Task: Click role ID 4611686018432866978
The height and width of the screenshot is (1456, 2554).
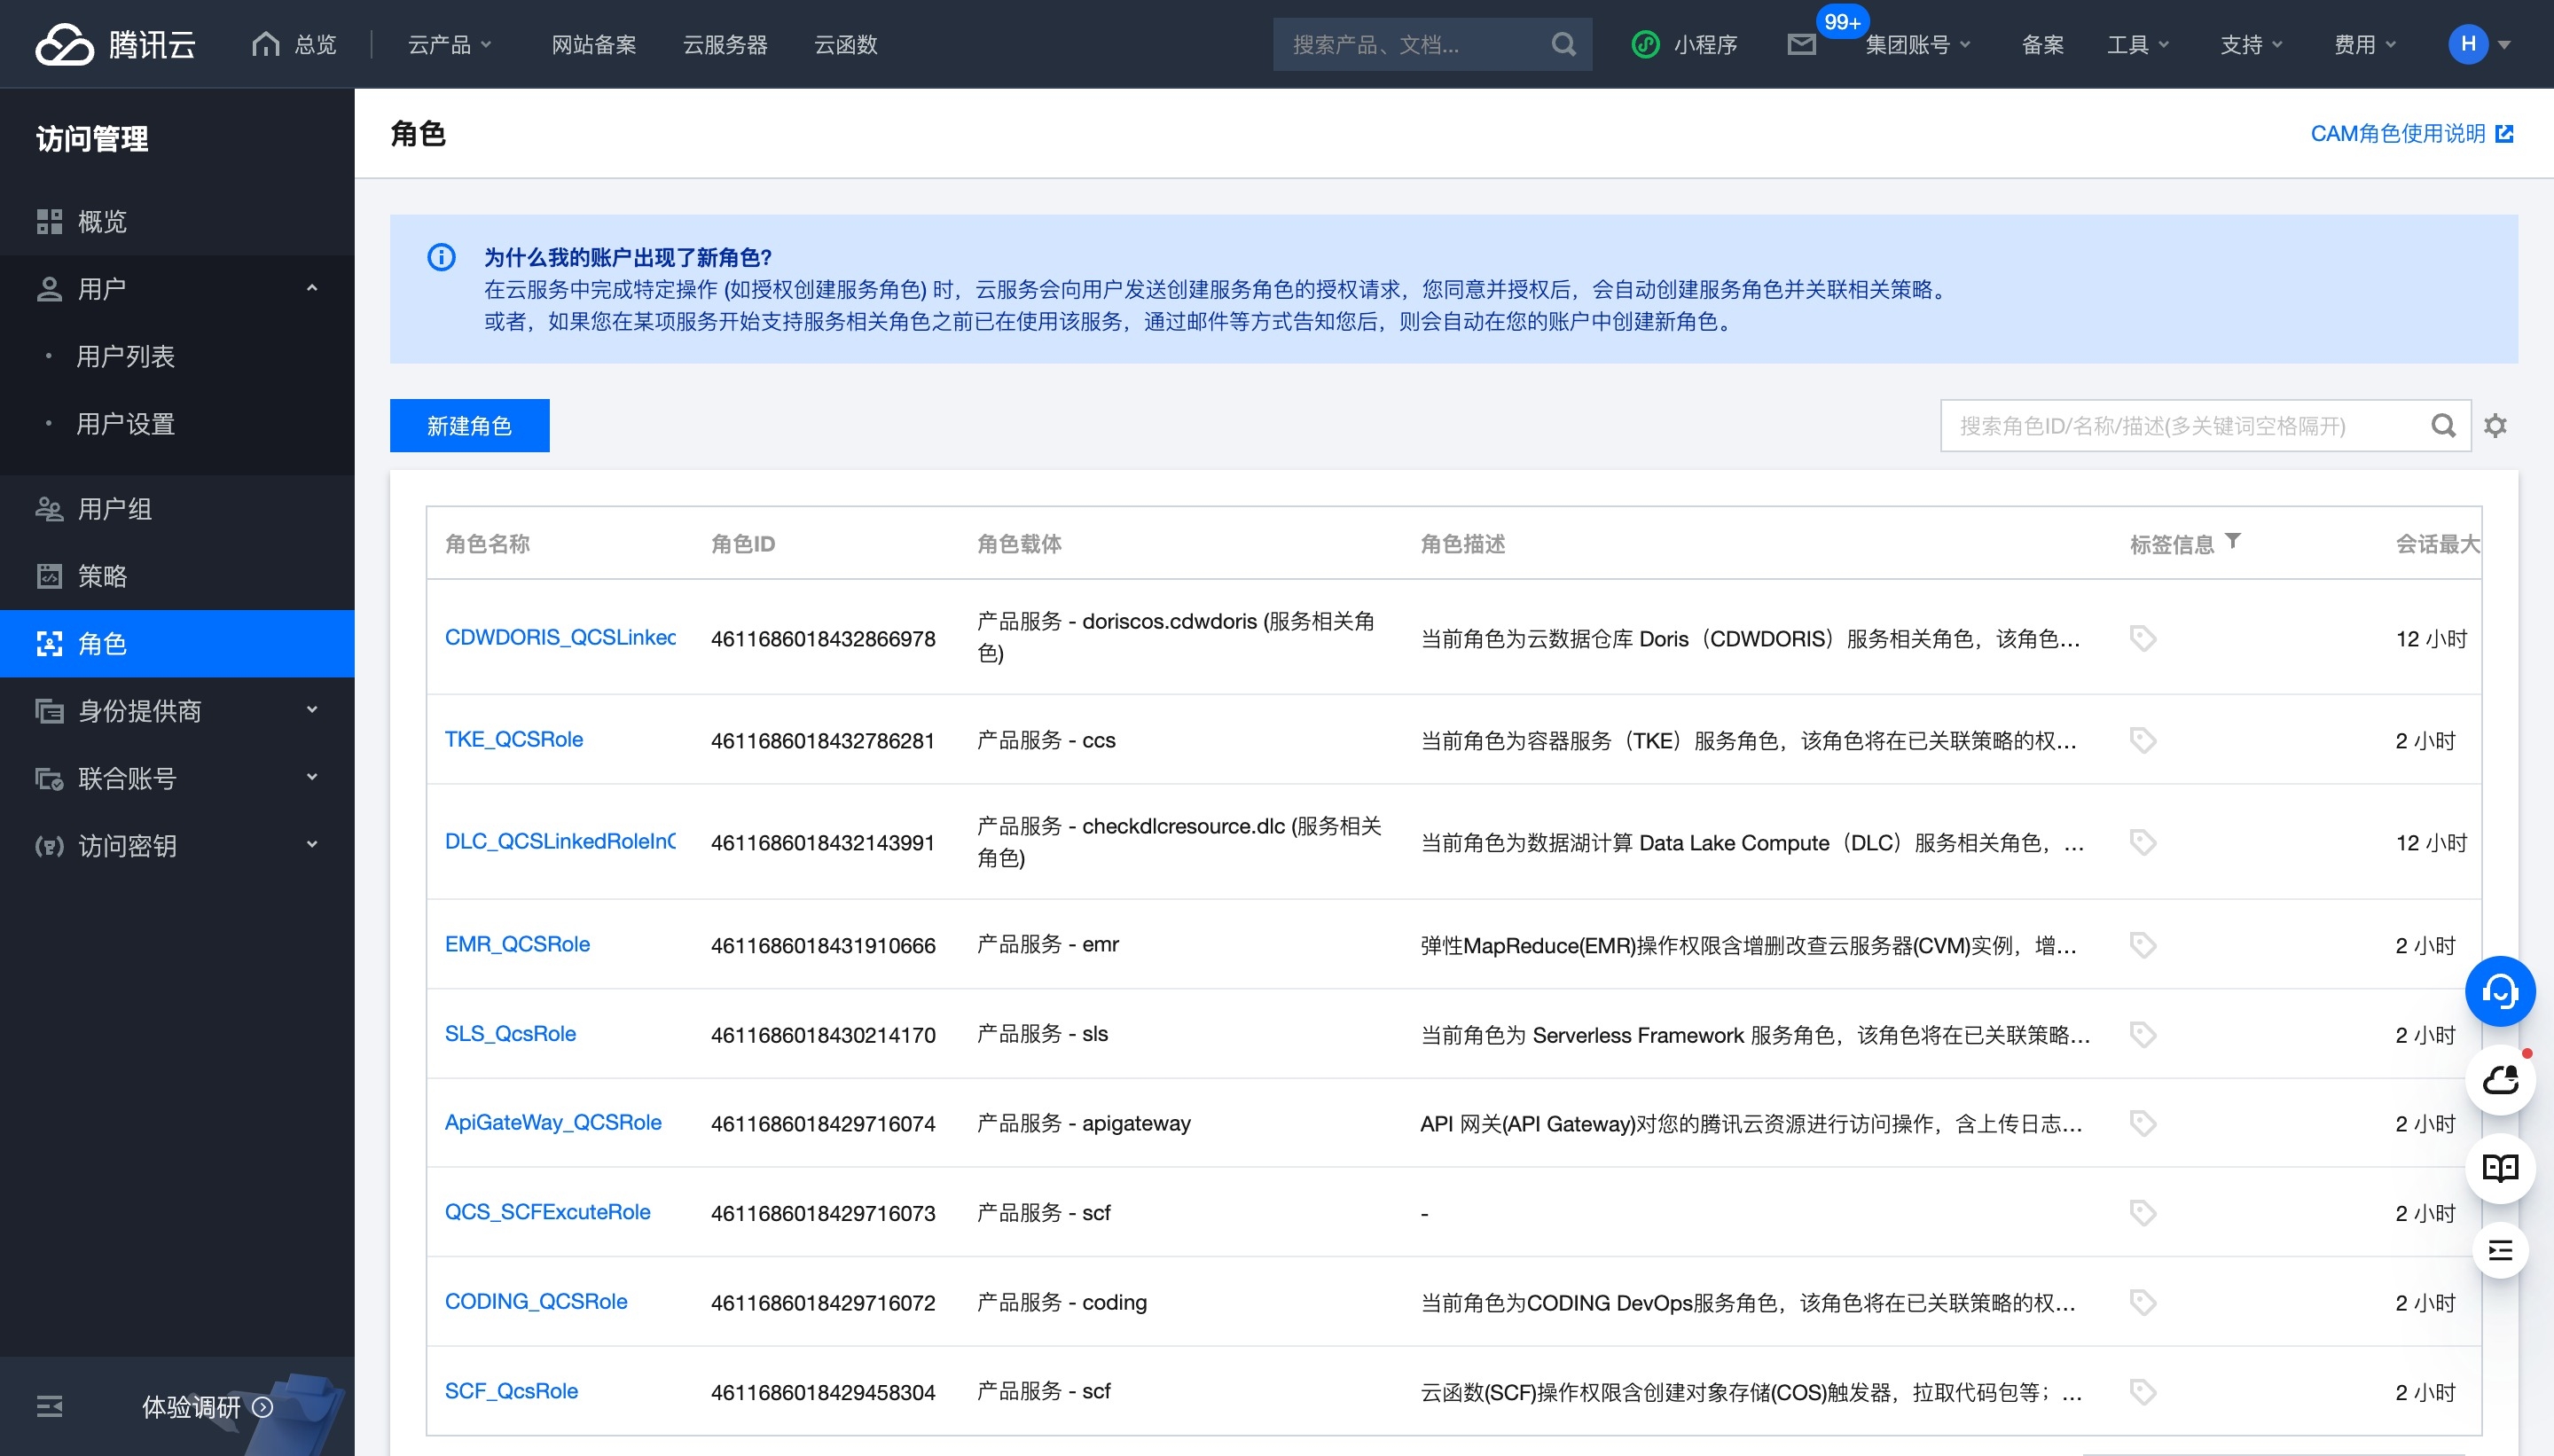Action: click(823, 638)
